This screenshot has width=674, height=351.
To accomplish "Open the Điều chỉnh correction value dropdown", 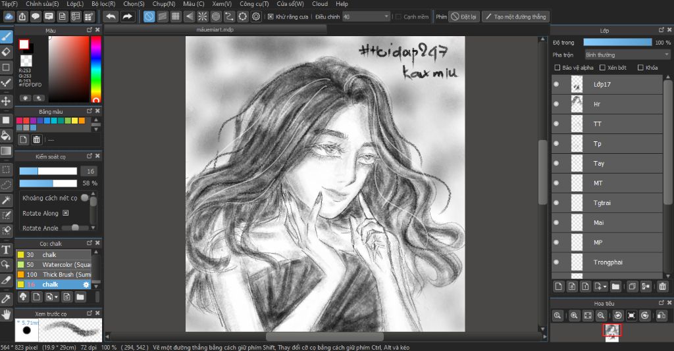I will 366,16.
